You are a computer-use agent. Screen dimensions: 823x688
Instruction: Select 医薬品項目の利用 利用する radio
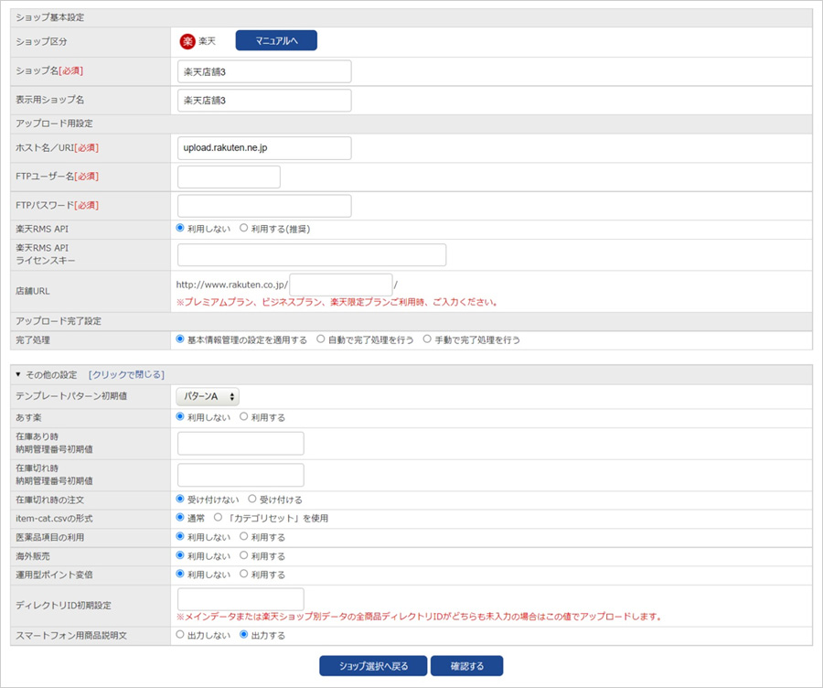point(243,536)
